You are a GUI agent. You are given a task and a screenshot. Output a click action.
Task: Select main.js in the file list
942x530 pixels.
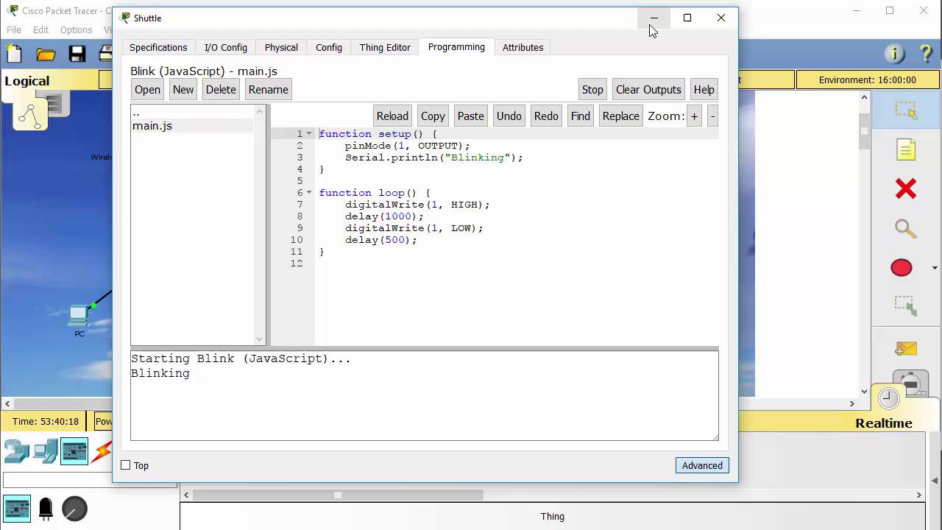(152, 126)
